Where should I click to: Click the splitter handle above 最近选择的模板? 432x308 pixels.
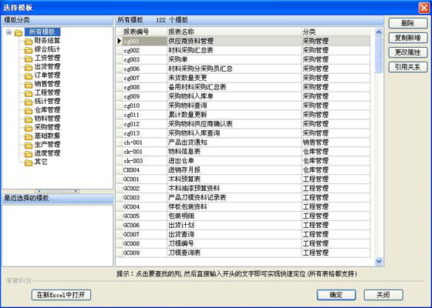[x=57, y=191]
